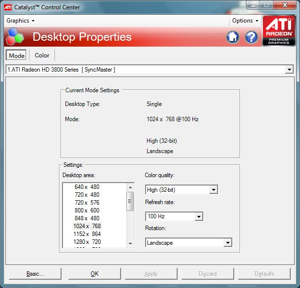Viewport: 300px width, 288px height.
Task: Click the ATI title bar icon
Action: pos(8,7)
